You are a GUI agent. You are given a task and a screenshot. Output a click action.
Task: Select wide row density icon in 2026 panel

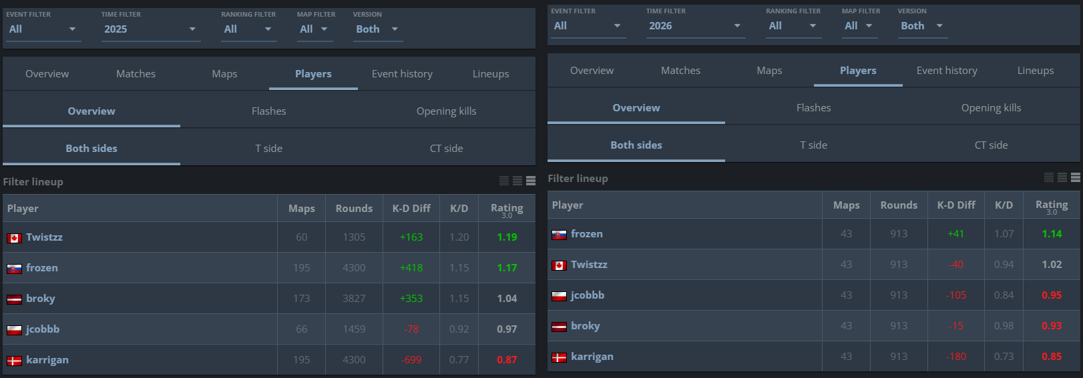pos(1076,177)
